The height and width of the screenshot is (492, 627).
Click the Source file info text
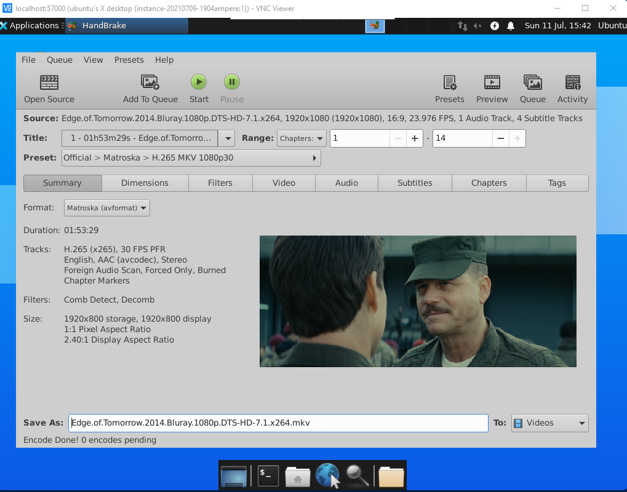(x=322, y=118)
